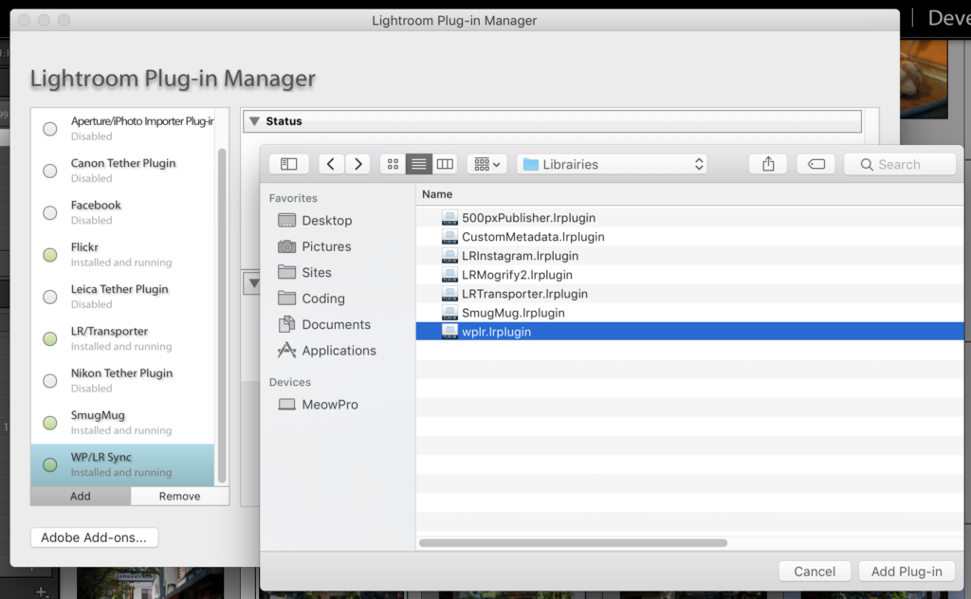Click the Desktop folder icon in Favorites
Screen dimensions: 971x599
coord(286,220)
